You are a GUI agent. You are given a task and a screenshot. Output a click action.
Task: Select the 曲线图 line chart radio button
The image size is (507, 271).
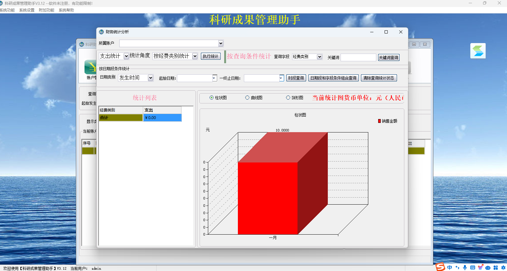click(x=247, y=98)
